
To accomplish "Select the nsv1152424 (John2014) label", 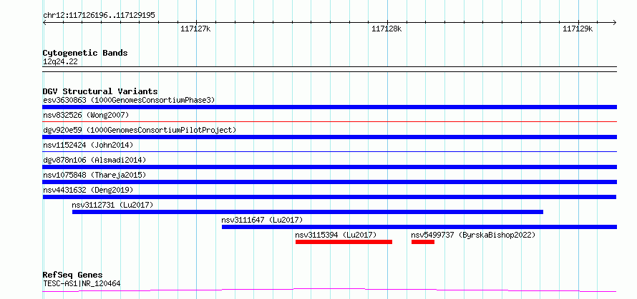I will click(88, 145).
